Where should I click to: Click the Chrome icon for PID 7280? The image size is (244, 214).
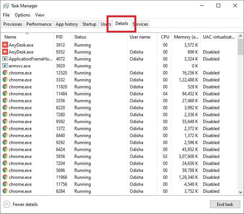point(5,115)
